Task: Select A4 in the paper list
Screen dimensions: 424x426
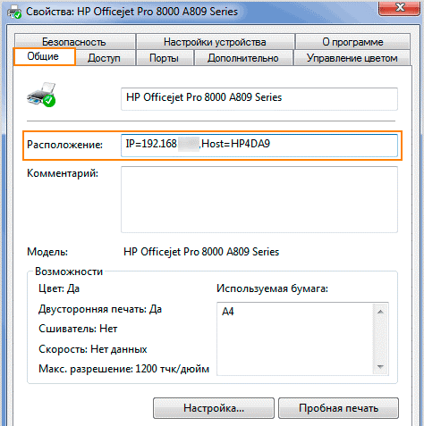Action: click(x=228, y=312)
